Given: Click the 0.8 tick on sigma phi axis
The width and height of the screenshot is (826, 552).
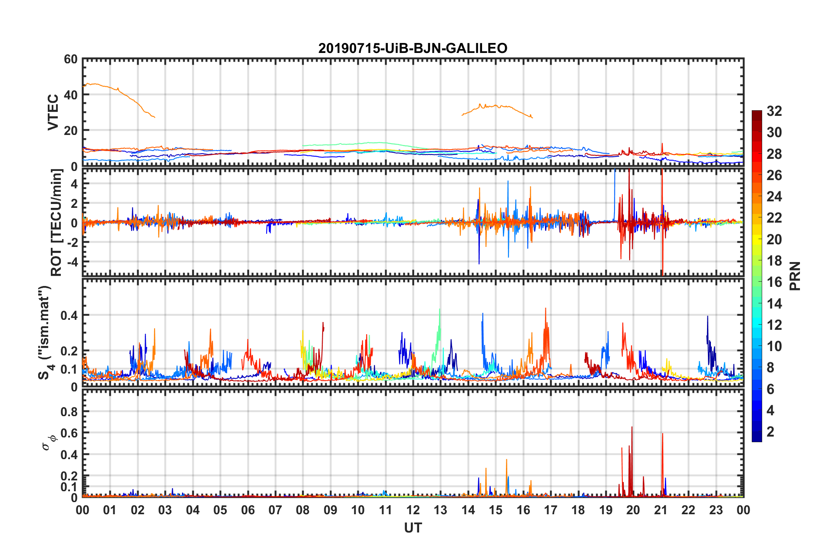Looking at the screenshot, I should [69, 411].
